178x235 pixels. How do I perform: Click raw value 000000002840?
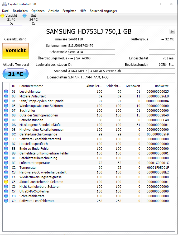pos(158,115)
